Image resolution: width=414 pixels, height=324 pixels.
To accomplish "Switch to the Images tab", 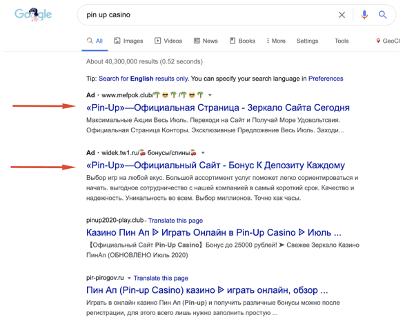I will click(128, 41).
